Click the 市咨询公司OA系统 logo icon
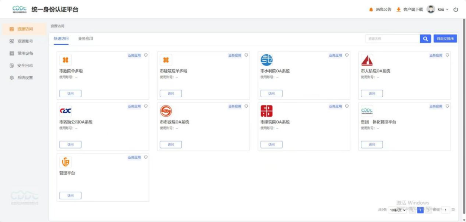Image resolution: width=466 pixels, height=222 pixels. 66,111
